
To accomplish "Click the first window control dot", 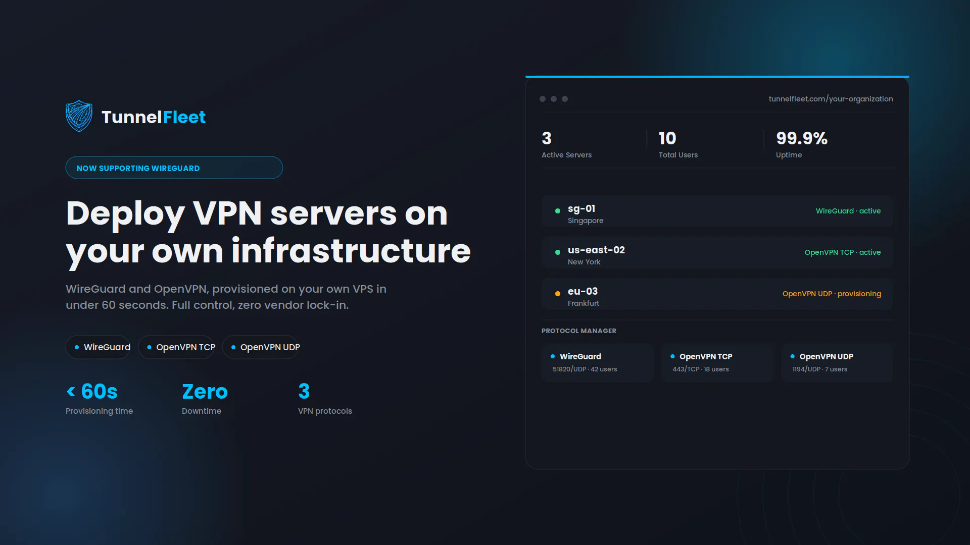I will [543, 99].
